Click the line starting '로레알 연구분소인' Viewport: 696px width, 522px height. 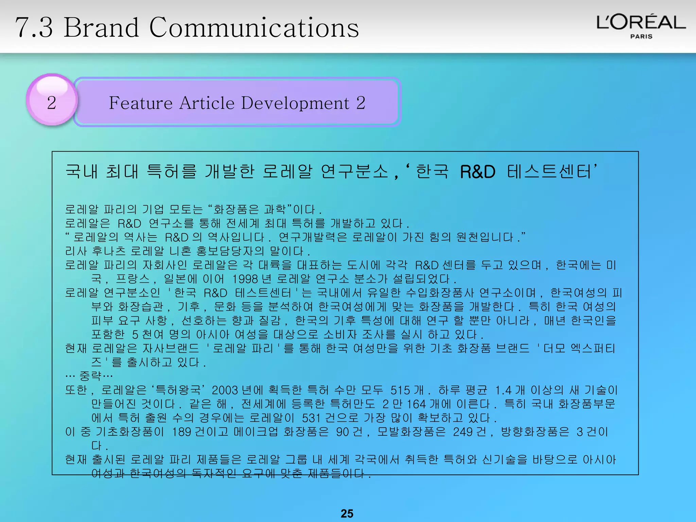click(x=343, y=293)
